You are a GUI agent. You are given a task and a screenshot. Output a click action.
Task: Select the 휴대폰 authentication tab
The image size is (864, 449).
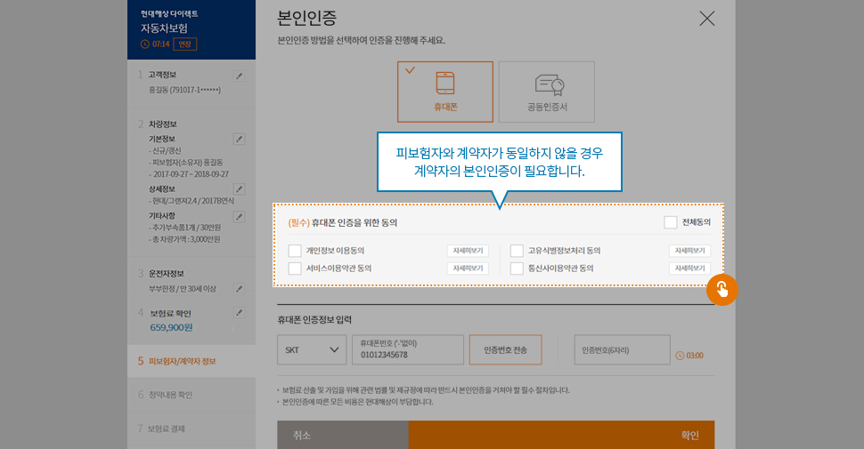tap(445, 92)
